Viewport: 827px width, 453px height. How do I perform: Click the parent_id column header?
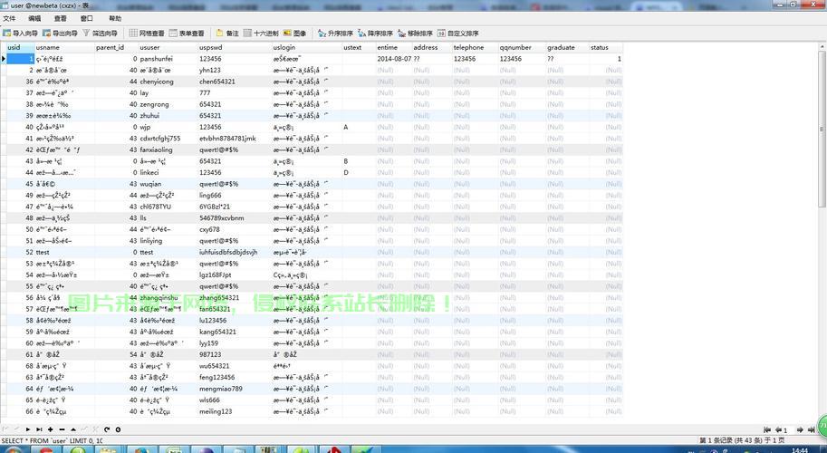click(x=116, y=47)
